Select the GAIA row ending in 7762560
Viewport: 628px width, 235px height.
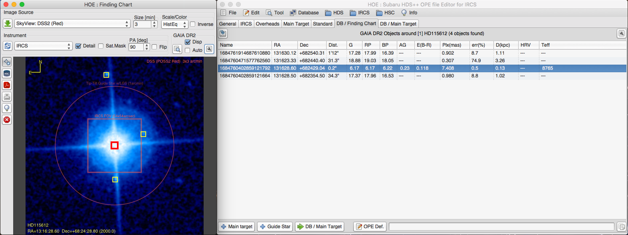point(245,61)
